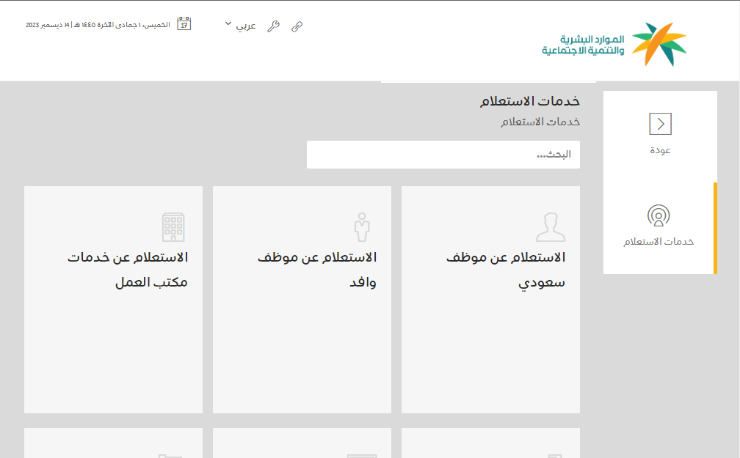Click the back arrow icon above عودة

click(x=660, y=124)
